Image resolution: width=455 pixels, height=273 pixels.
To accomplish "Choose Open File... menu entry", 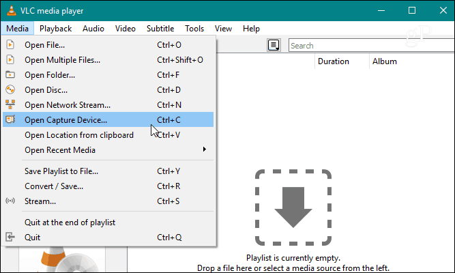I will (108, 45).
